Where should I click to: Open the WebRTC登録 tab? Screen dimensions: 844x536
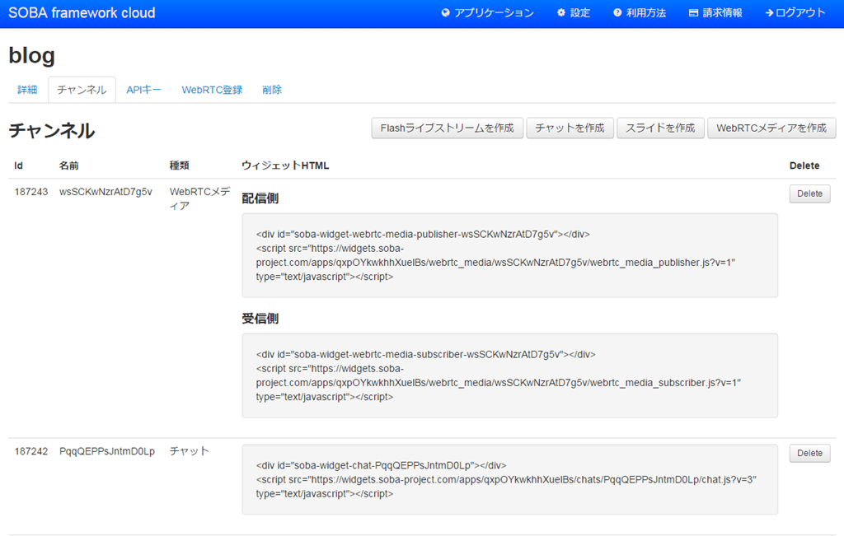coord(212,90)
